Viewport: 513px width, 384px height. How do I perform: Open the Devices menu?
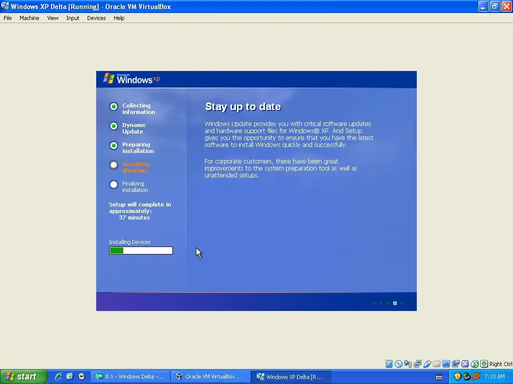97,18
